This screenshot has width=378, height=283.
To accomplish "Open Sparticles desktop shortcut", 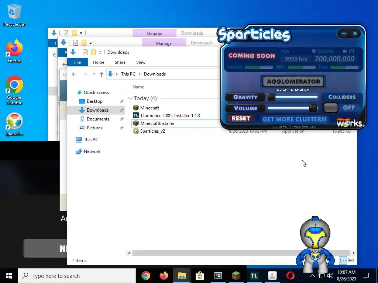I will (x=14, y=125).
